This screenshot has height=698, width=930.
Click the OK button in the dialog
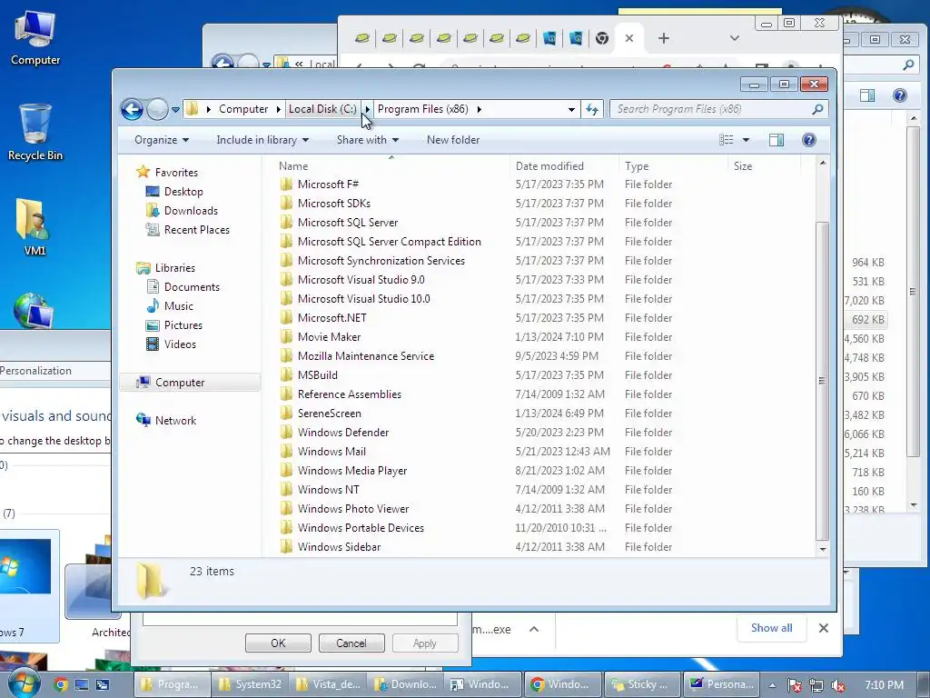pos(278,643)
